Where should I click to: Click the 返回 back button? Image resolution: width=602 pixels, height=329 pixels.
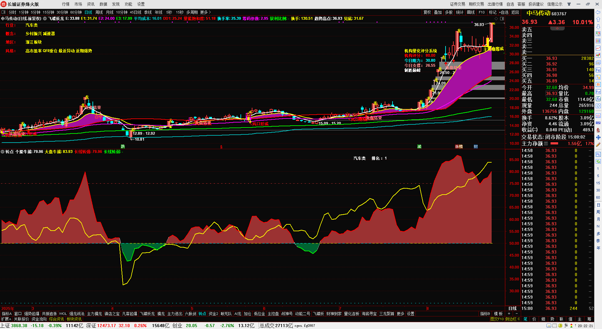tap(515, 12)
